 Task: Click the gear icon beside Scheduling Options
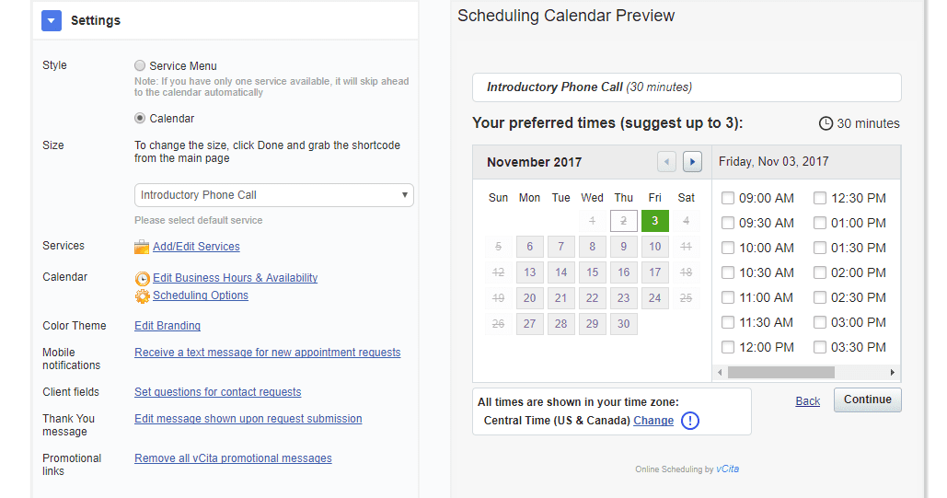point(142,295)
